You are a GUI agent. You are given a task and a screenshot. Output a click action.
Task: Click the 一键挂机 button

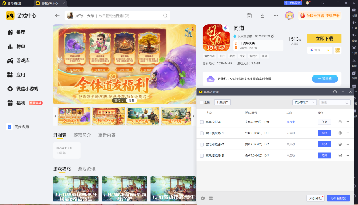point(325,79)
